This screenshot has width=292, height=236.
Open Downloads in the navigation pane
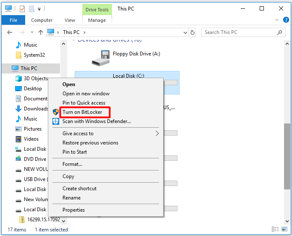click(x=31, y=109)
